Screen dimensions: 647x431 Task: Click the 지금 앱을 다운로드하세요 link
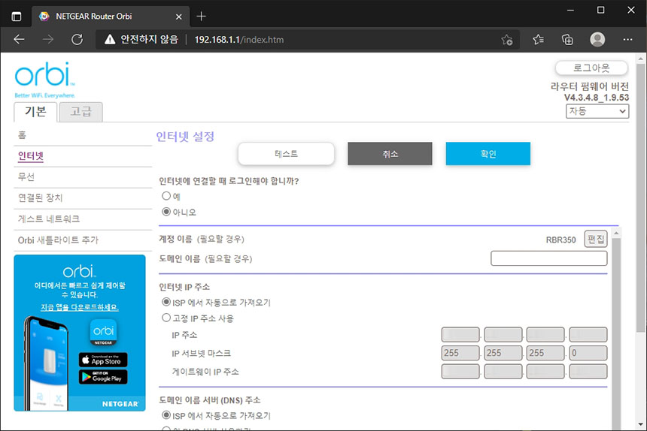click(80, 307)
